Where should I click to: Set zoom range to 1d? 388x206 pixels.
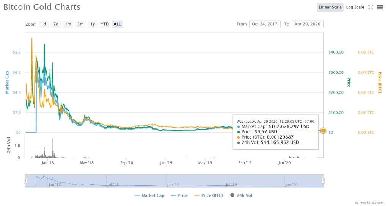click(x=44, y=24)
